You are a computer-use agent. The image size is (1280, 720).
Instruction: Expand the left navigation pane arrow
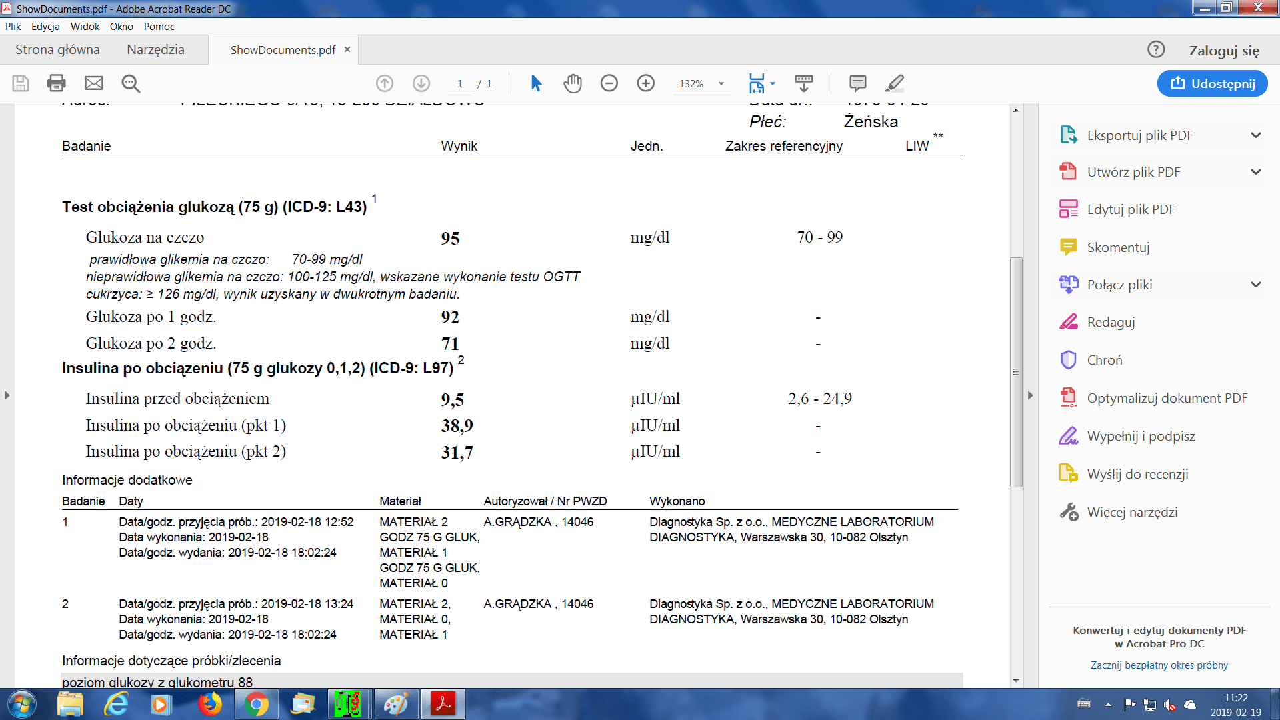[x=7, y=395]
